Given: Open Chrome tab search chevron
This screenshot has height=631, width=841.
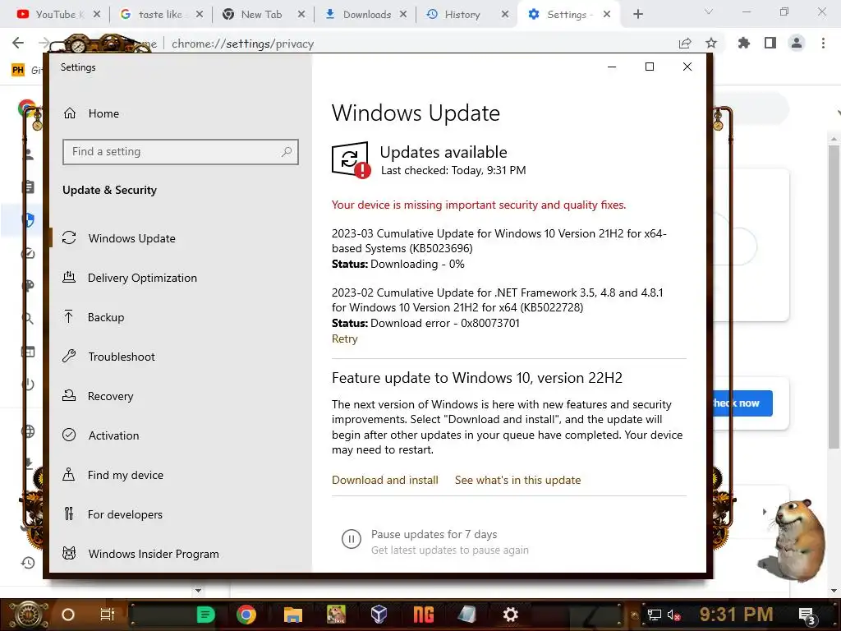Looking at the screenshot, I should [709, 12].
